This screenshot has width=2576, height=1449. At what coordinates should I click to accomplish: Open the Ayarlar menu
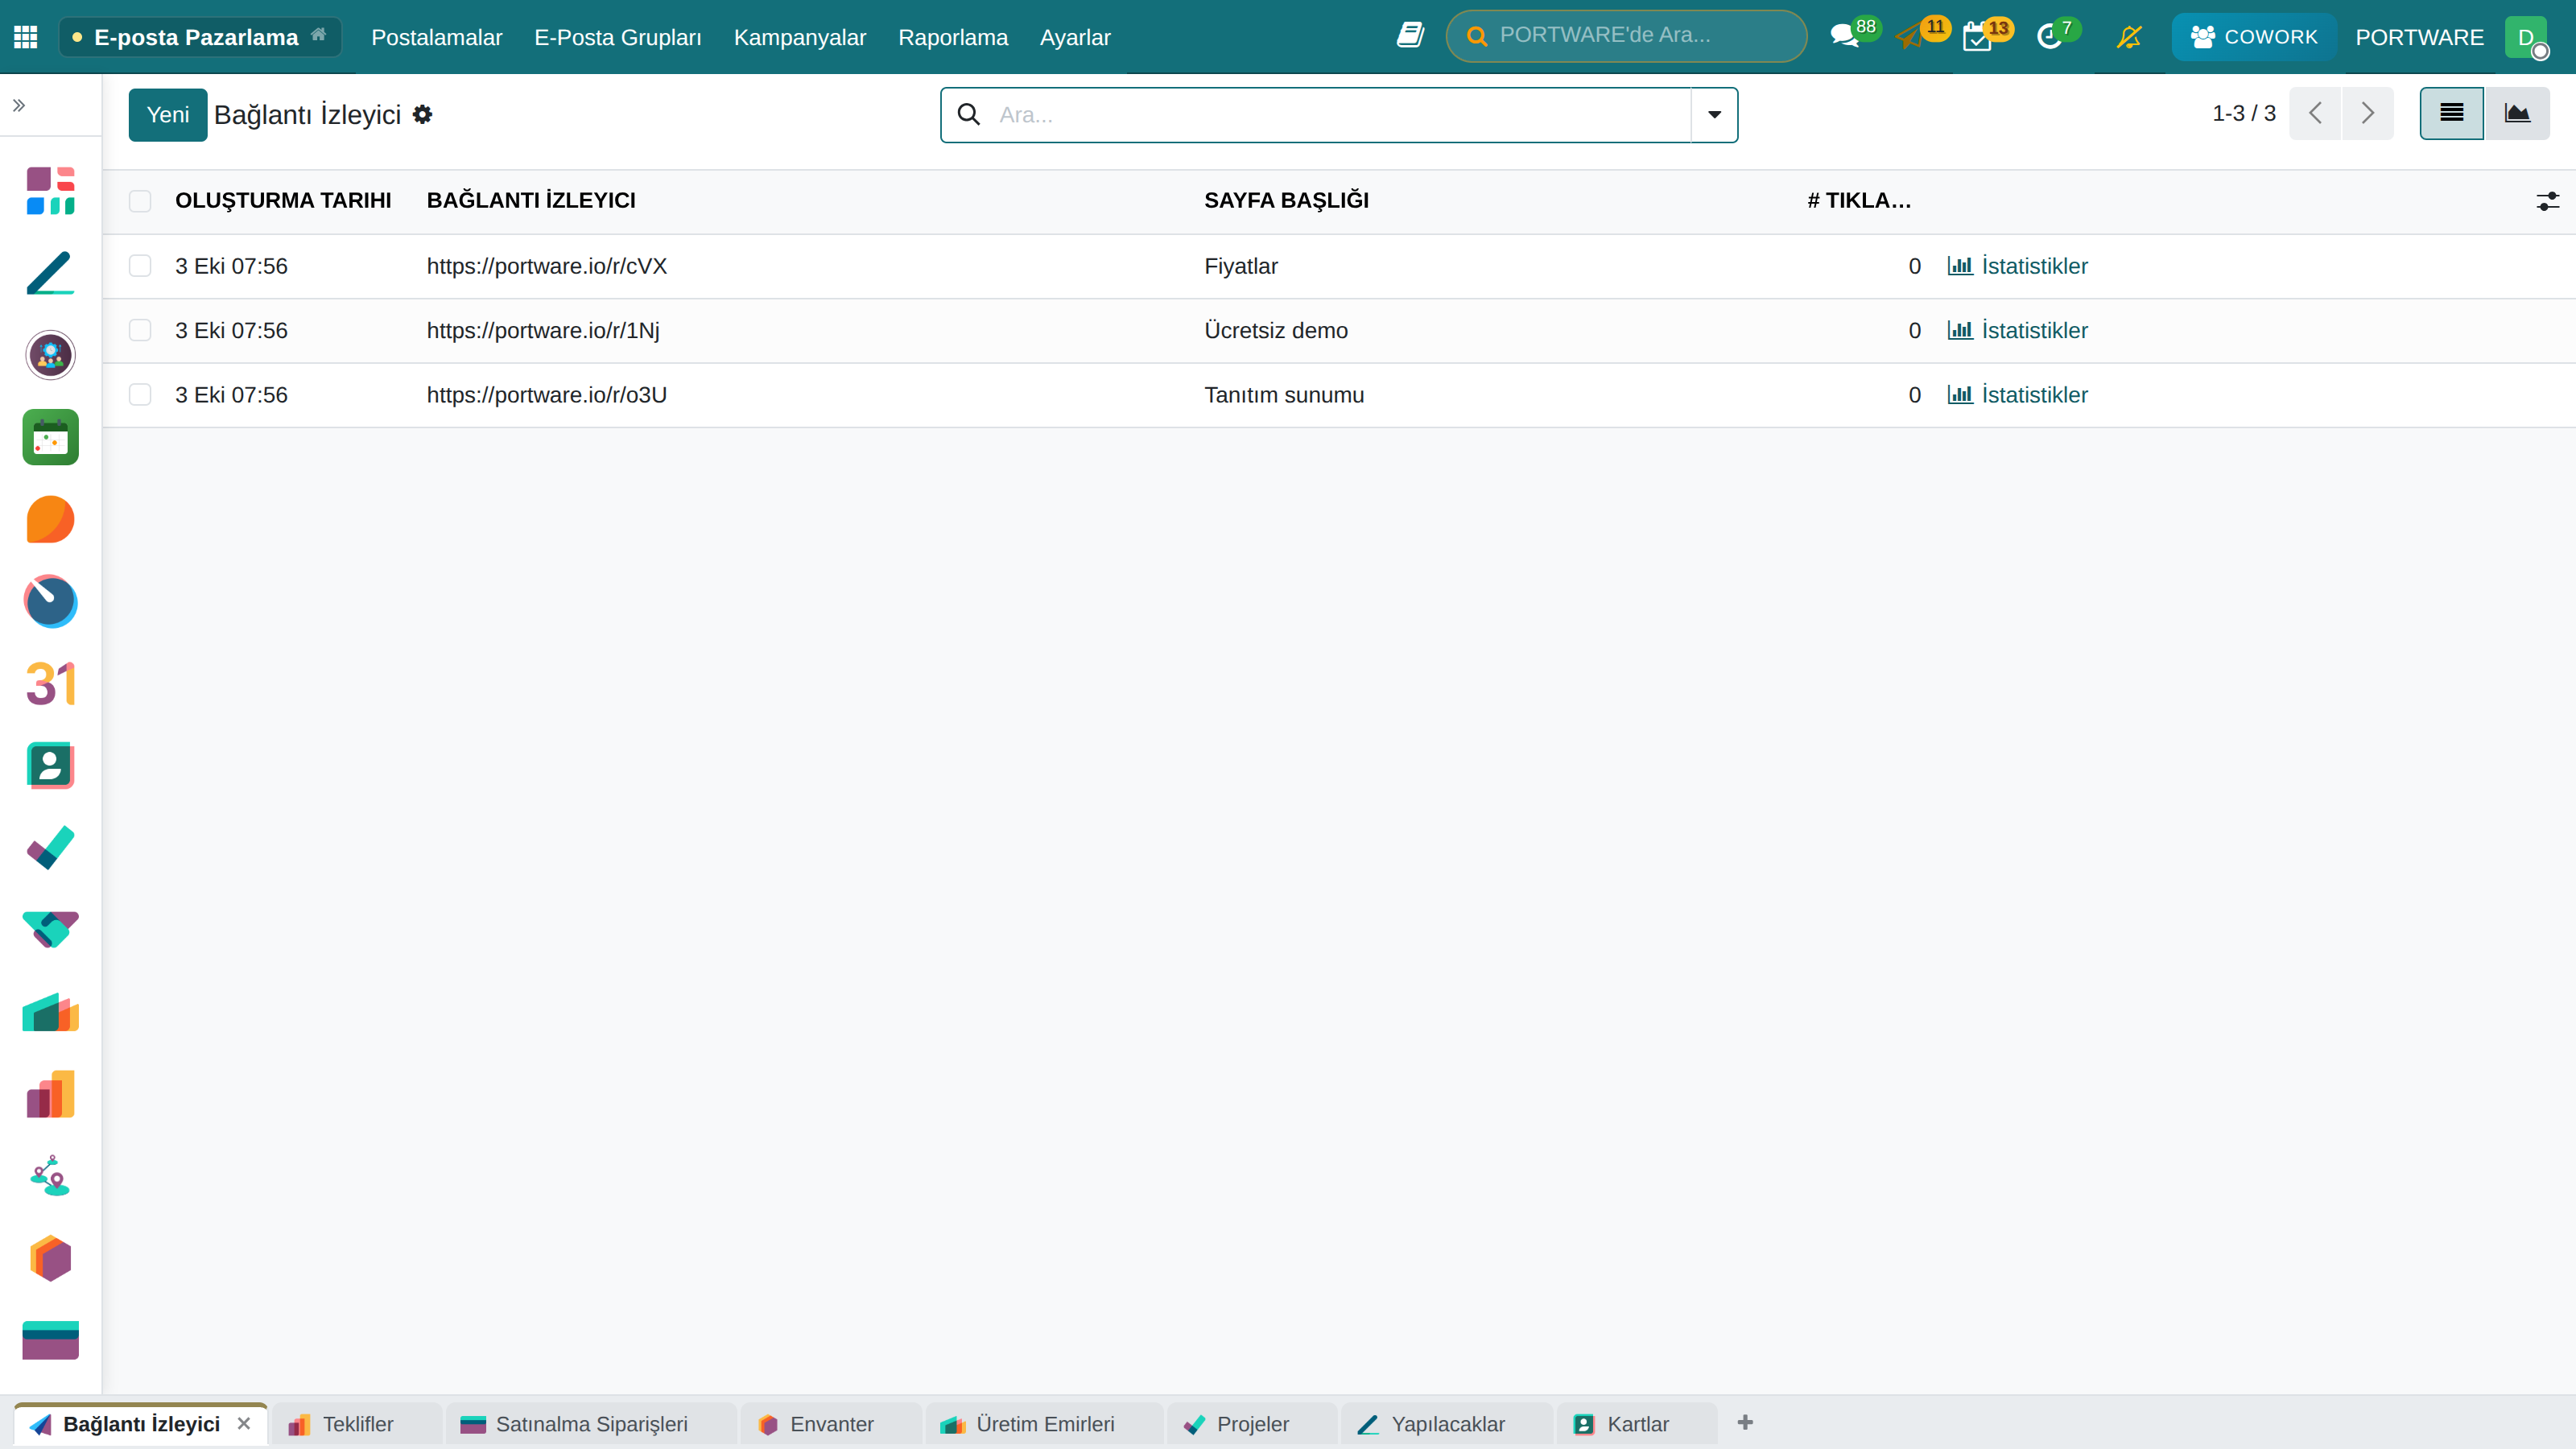(x=1075, y=37)
